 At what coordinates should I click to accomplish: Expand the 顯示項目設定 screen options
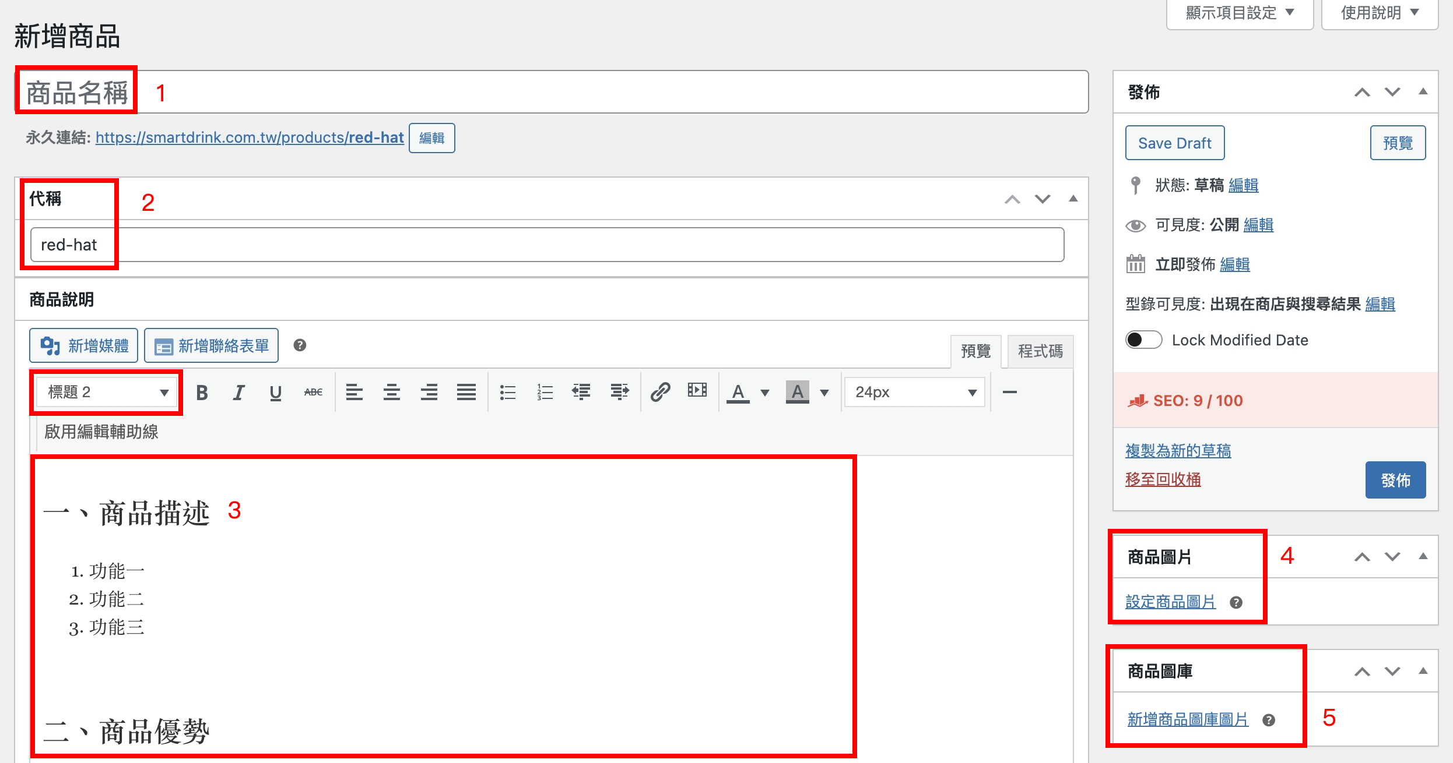1240,13
